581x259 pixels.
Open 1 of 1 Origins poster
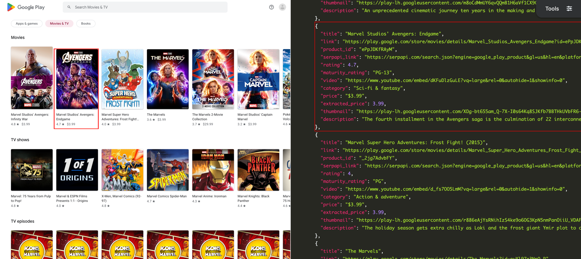click(x=77, y=170)
